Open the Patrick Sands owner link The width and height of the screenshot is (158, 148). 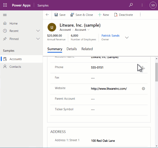(x=110, y=35)
